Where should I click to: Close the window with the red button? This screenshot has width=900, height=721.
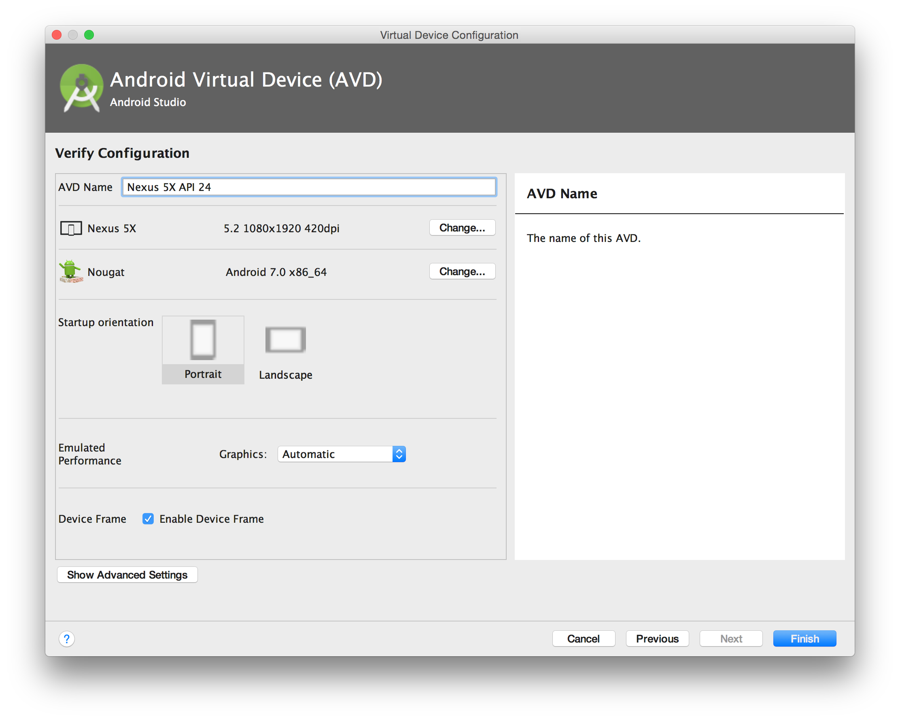coord(57,35)
